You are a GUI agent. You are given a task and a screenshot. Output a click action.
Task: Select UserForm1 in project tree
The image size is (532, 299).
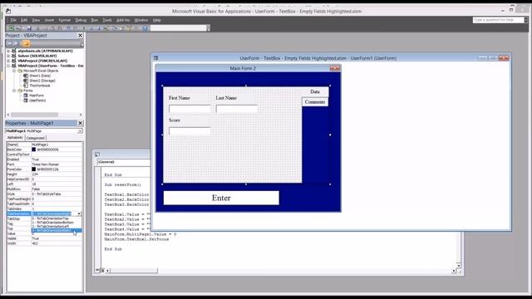(x=37, y=100)
